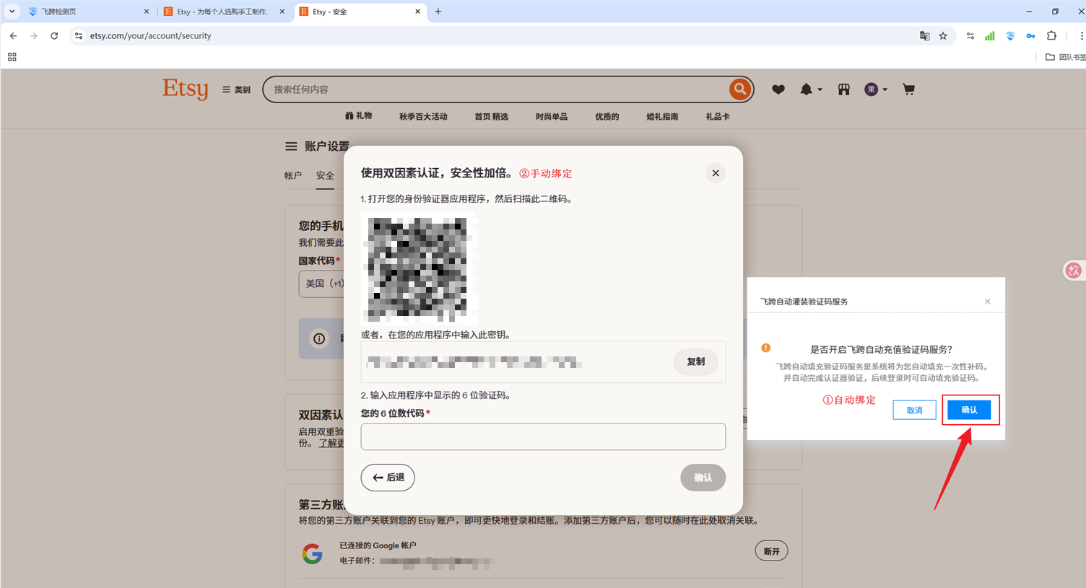Open the 时尚单品 link
The height and width of the screenshot is (588, 1086).
551,117
